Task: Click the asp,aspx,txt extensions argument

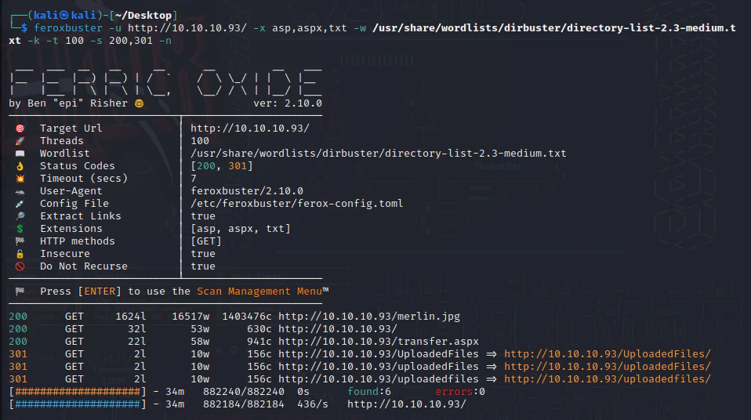Action: [310, 28]
